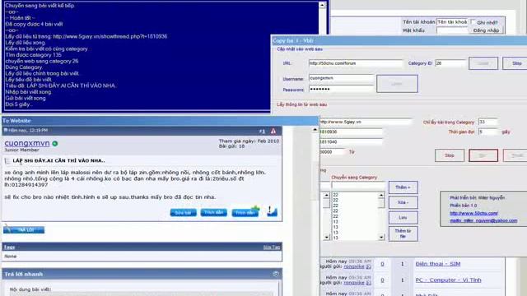The height and width of the screenshot is (296, 527).
Task: Click the exclamation thumb icon under the post
Action: point(272,211)
